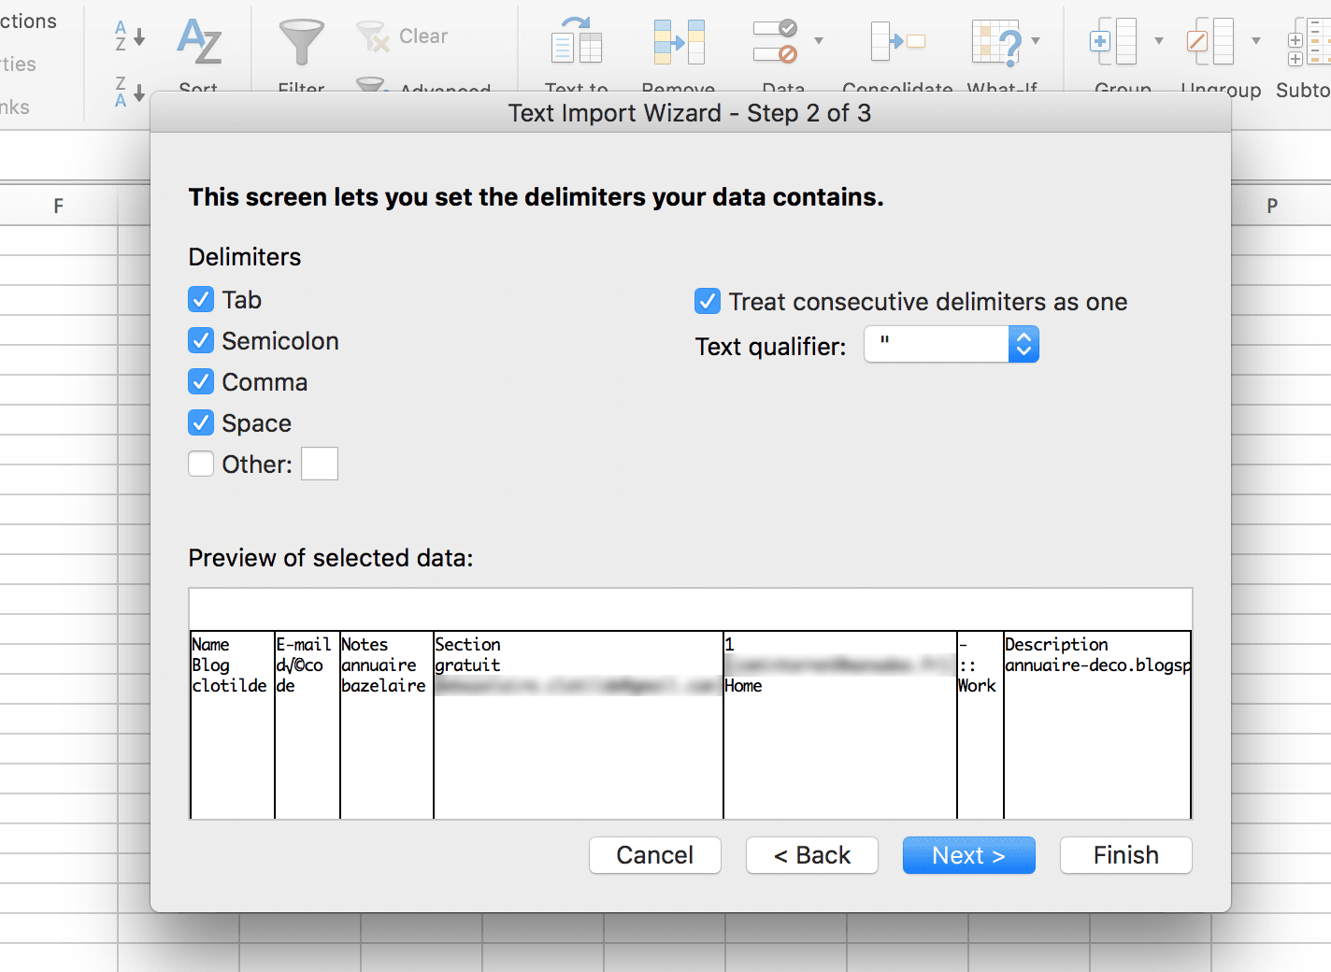The width and height of the screenshot is (1331, 972).
Task: Click the Group rows icon
Action: coord(1112,42)
